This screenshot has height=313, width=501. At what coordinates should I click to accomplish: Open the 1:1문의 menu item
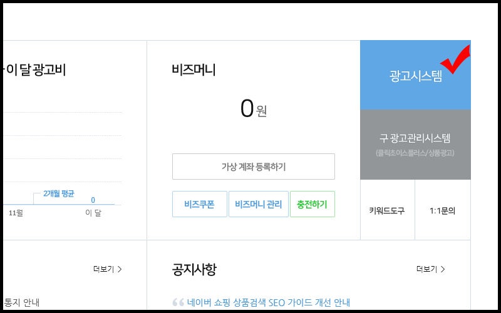(442, 210)
